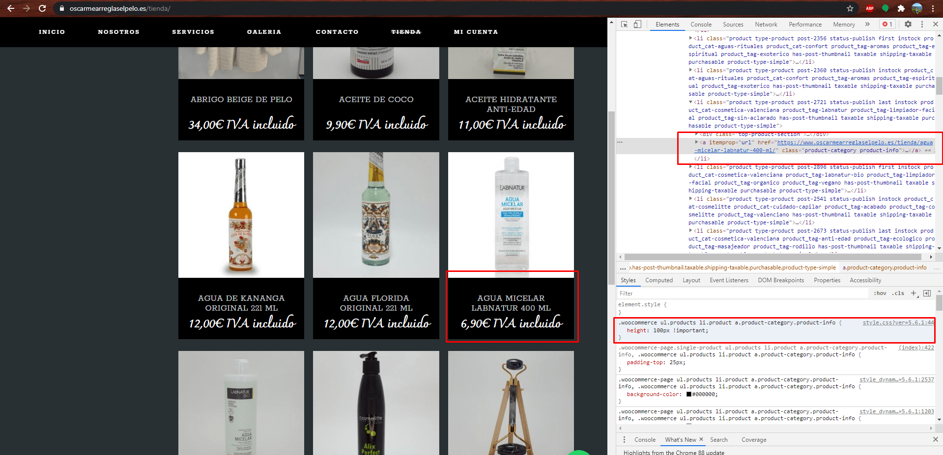Toggle the computed styles sidebar icon
The image size is (943, 455).
tap(927, 293)
